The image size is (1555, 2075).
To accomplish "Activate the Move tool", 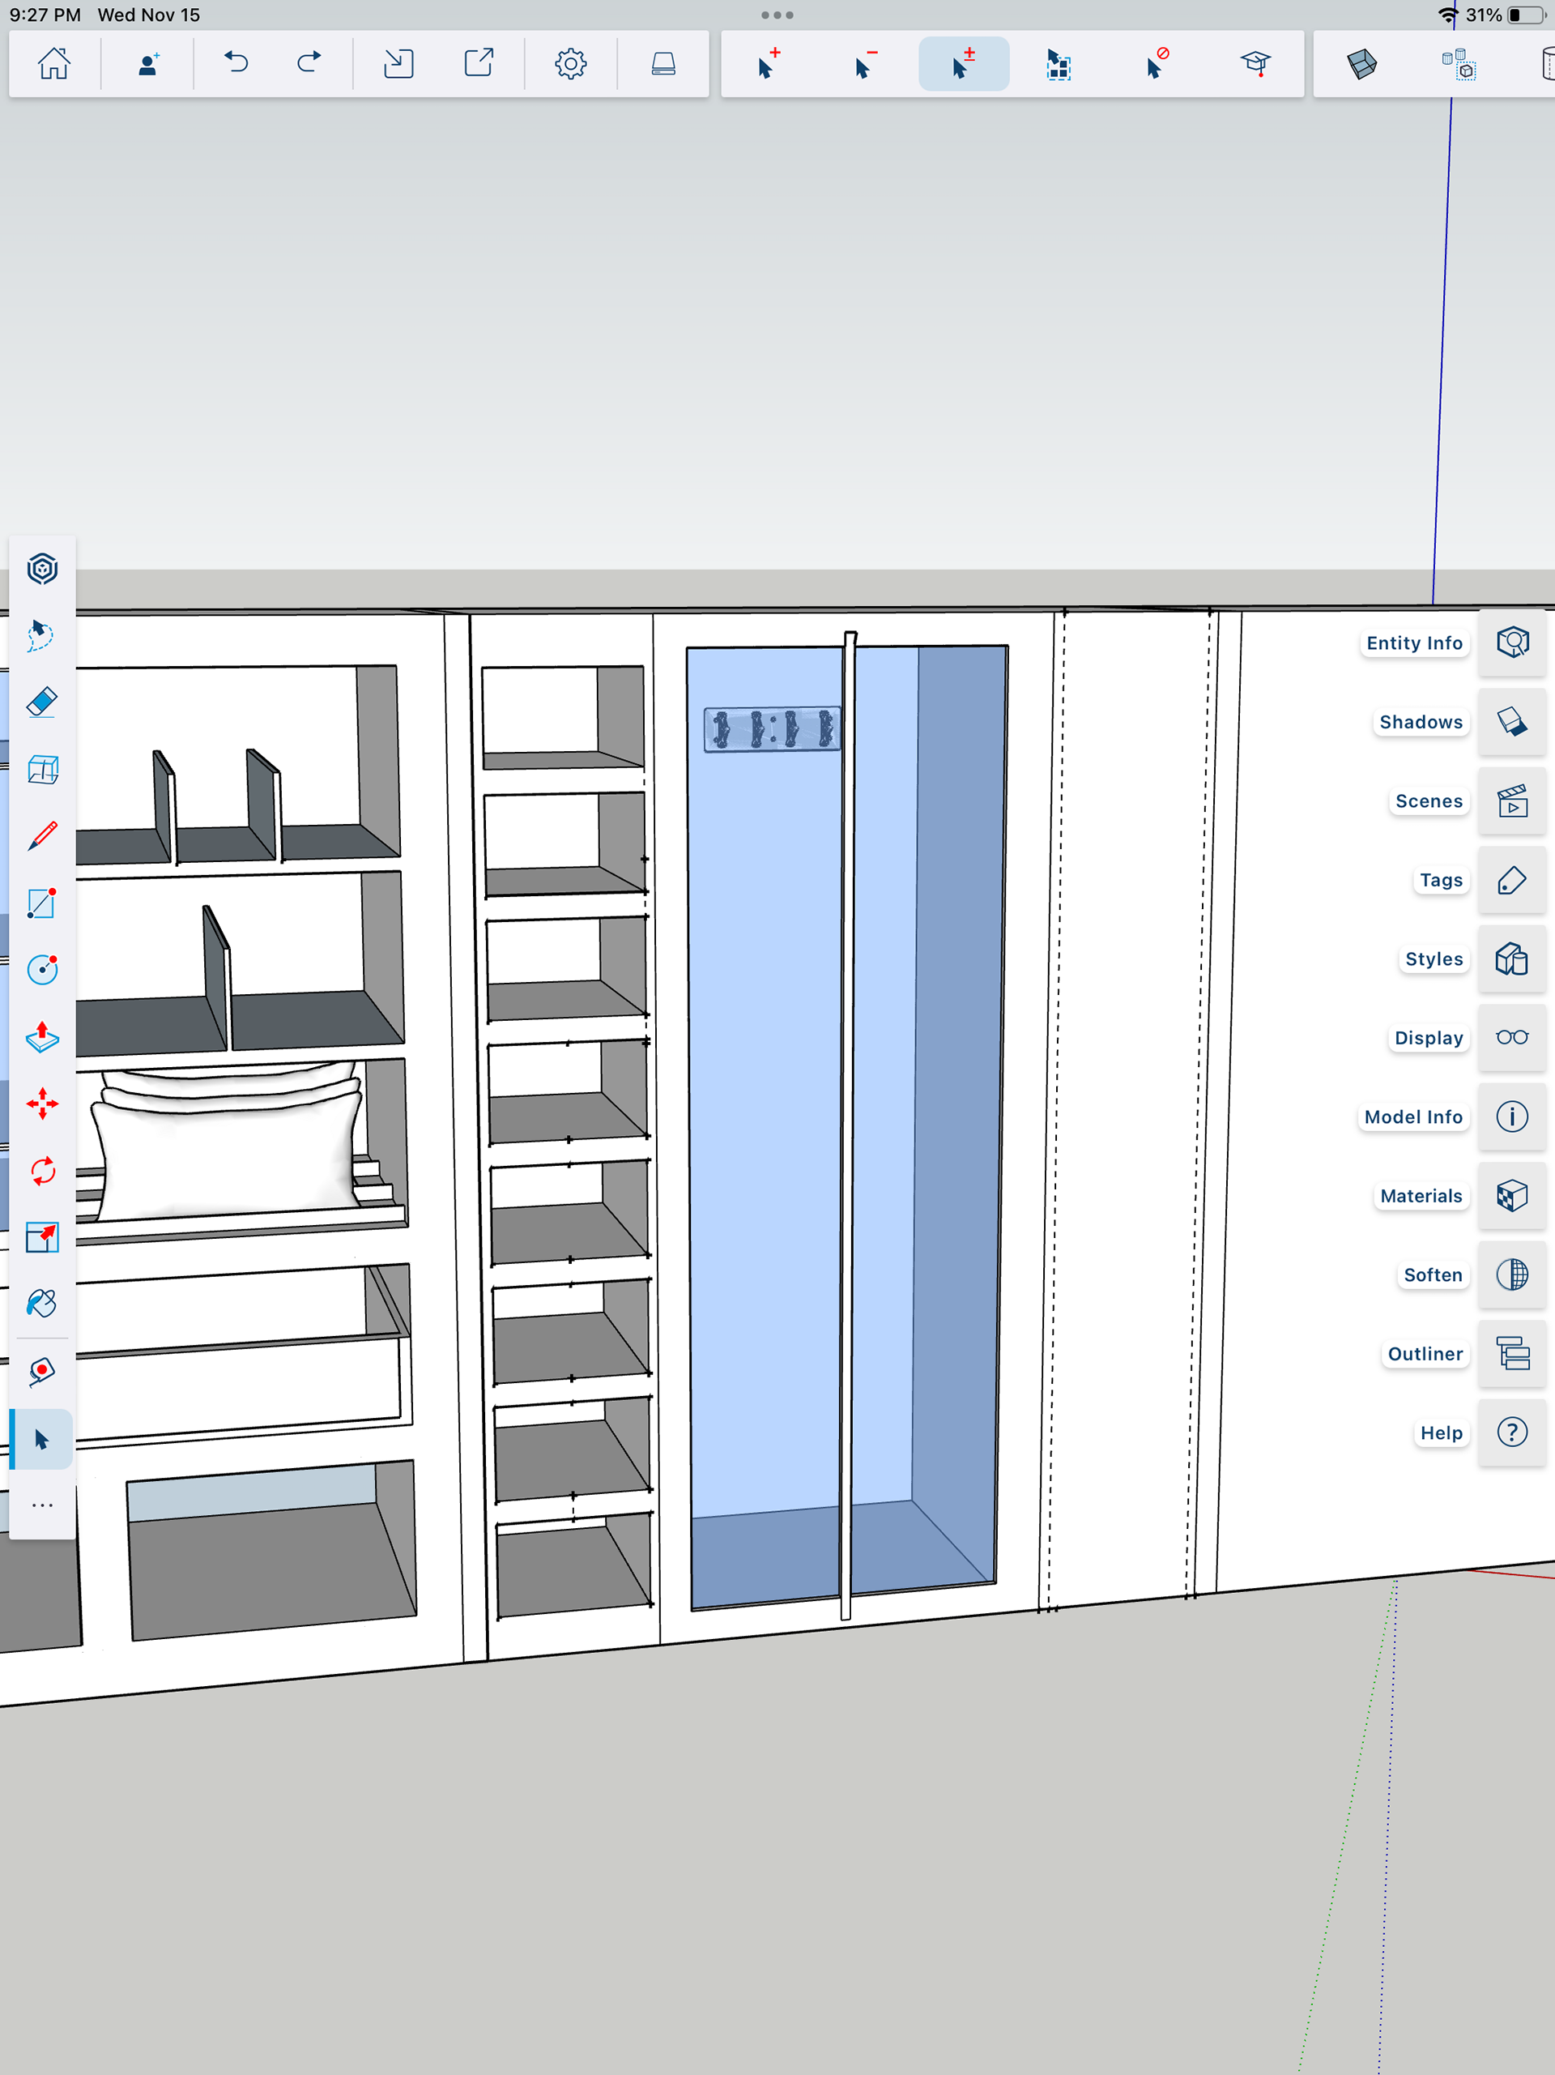I will click(x=42, y=1104).
